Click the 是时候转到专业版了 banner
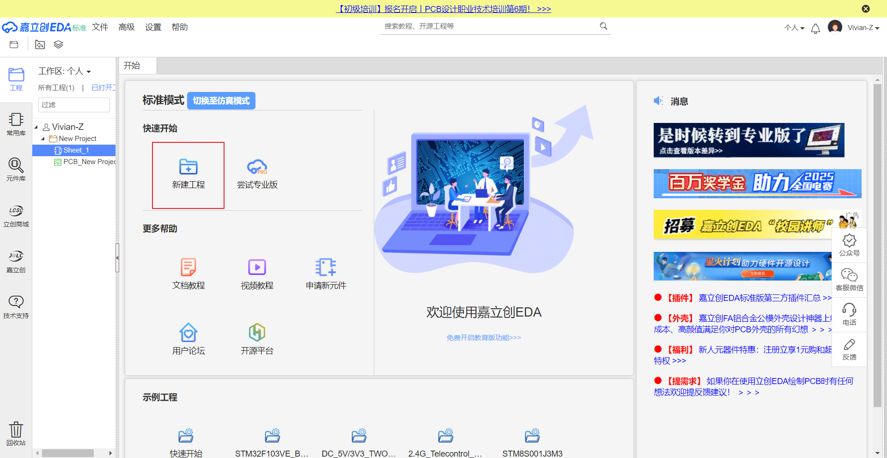The height and width of the screenshot is (458, 887). (x=749, y=140)
